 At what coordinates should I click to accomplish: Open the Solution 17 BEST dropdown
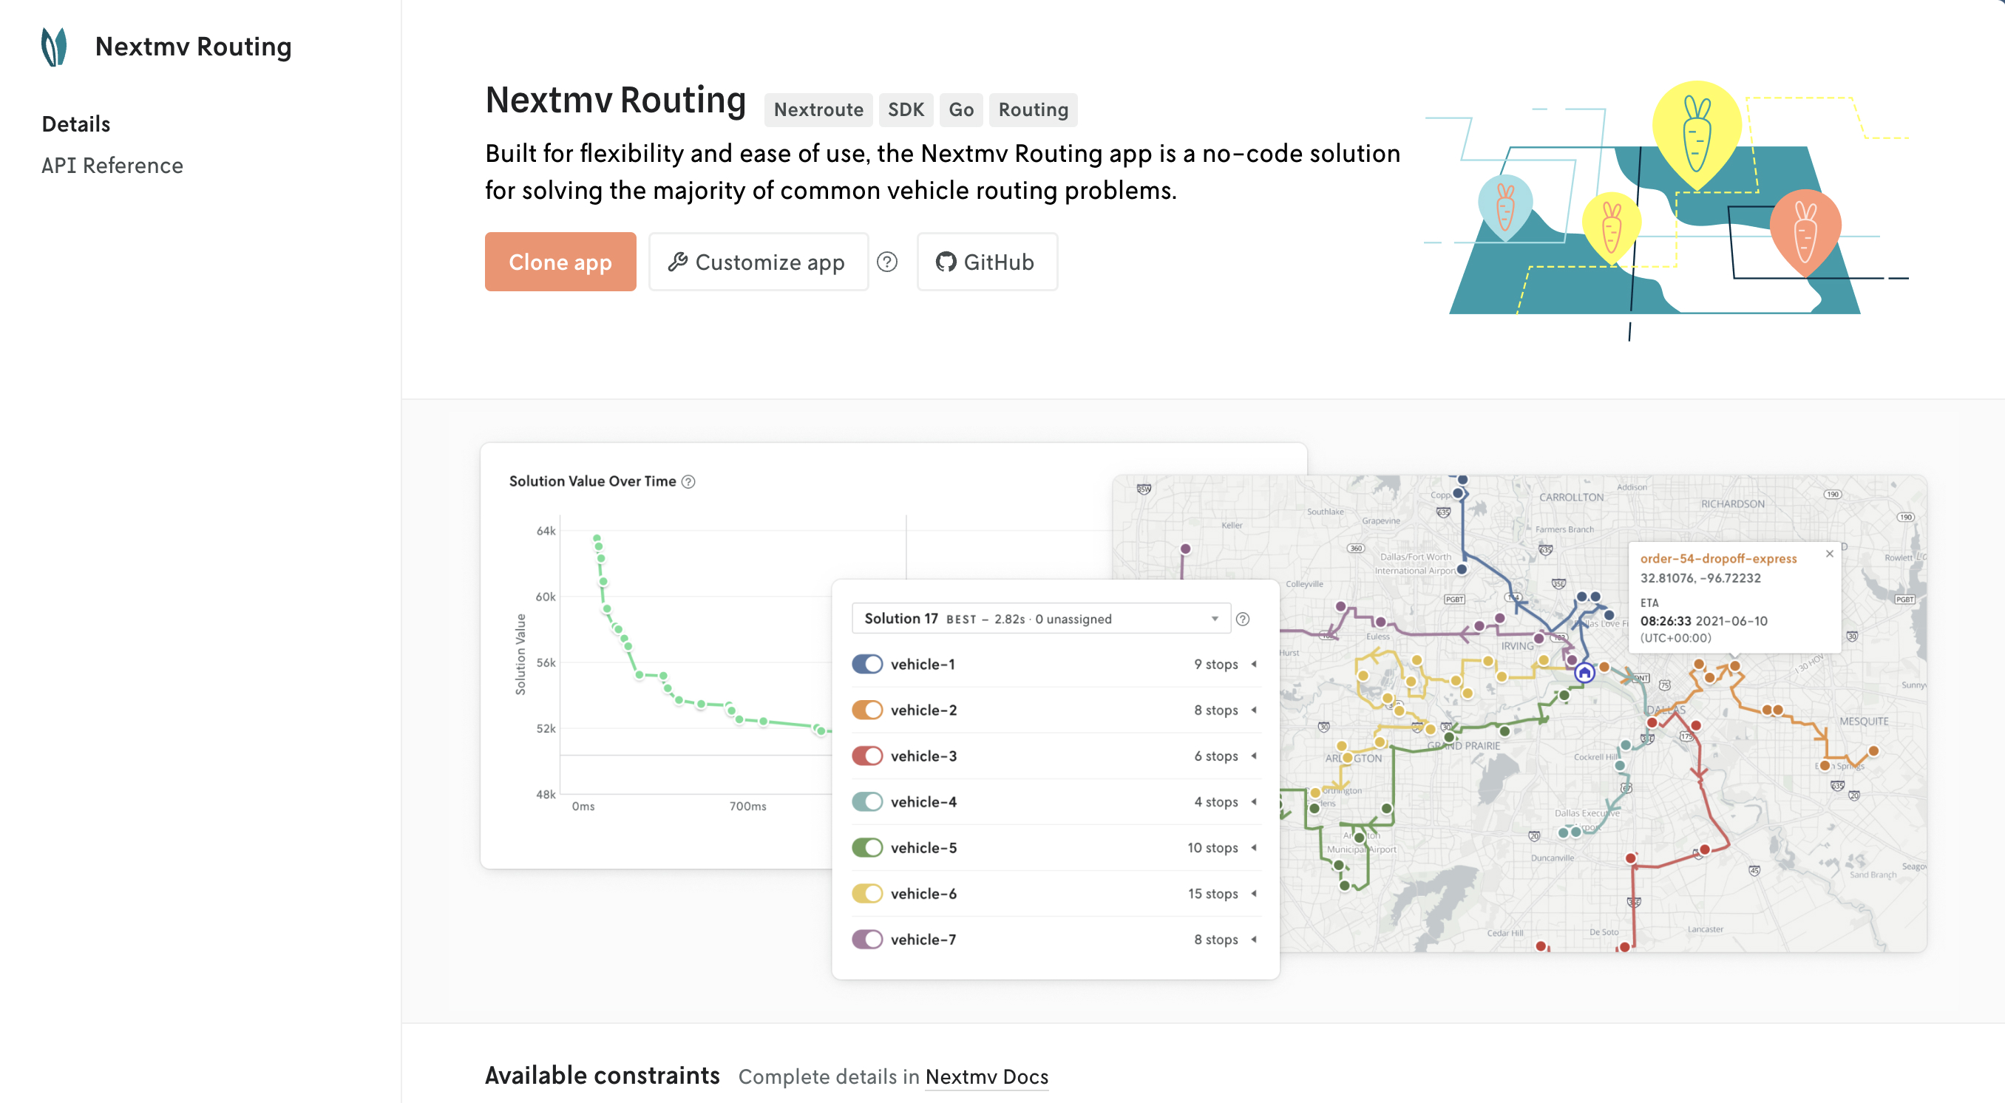click(x=1041, y=619)
